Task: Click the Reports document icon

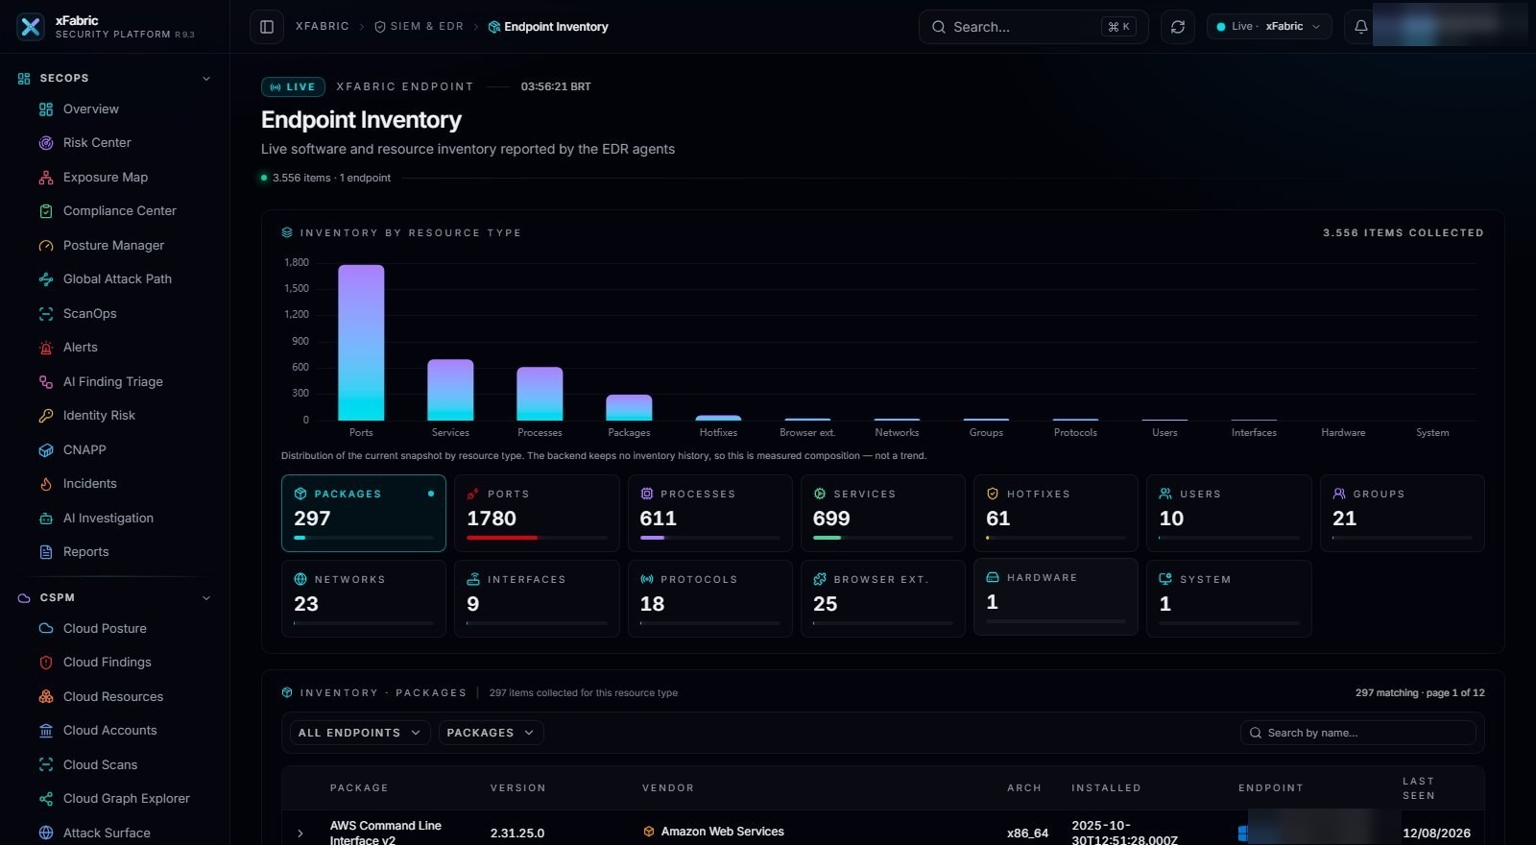Action: 46,552
